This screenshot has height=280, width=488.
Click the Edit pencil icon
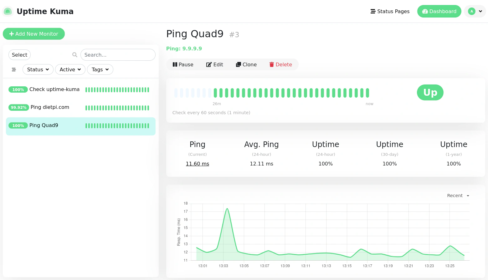[x=209, y=64]
